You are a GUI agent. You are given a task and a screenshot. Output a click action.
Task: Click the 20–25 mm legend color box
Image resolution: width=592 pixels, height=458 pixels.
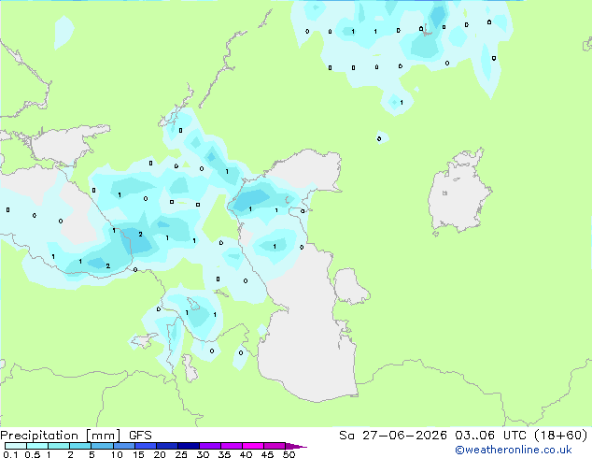point(166,446)
